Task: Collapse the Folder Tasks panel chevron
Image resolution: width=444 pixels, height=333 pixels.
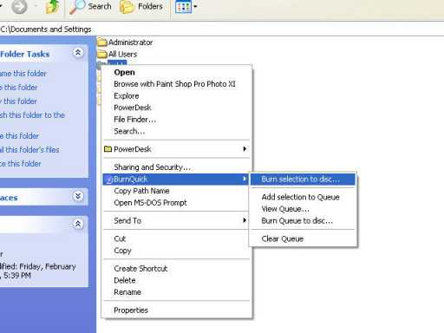Action: 78,53
